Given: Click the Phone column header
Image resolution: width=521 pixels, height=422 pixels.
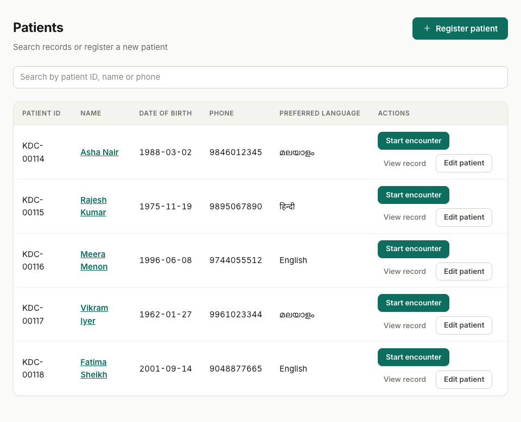Looking at the screenshot, I should pos(221,113).
